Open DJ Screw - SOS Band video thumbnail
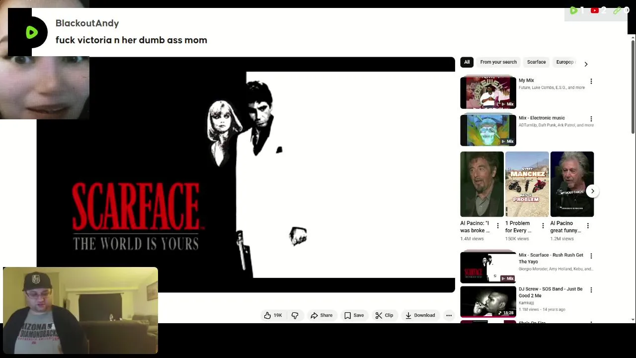This screenshot has height=358, width=636. pos(488,301)
